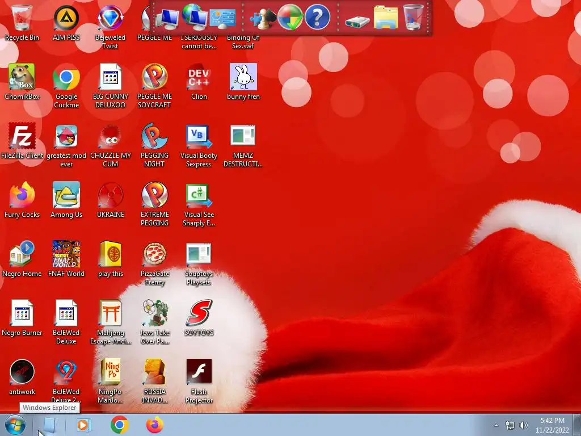Image resolution: width=581 pixels, height=436 pixels.
Task: Click the Windows shield checkmark dock icon
Action: [x=290, y=17]
